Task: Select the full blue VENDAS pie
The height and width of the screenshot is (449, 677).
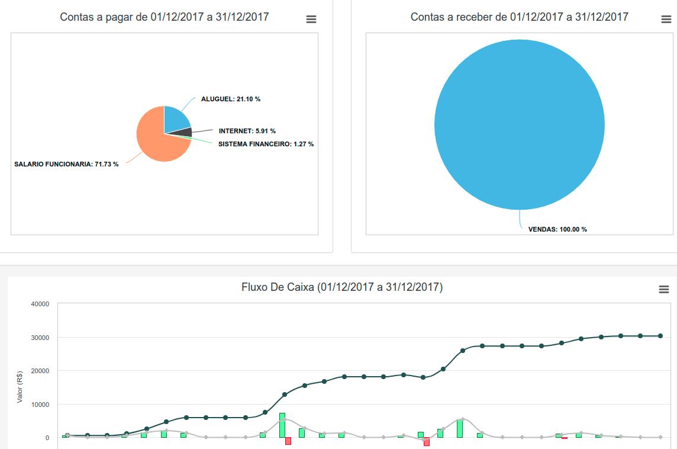Action: click(x=520, y=125)
